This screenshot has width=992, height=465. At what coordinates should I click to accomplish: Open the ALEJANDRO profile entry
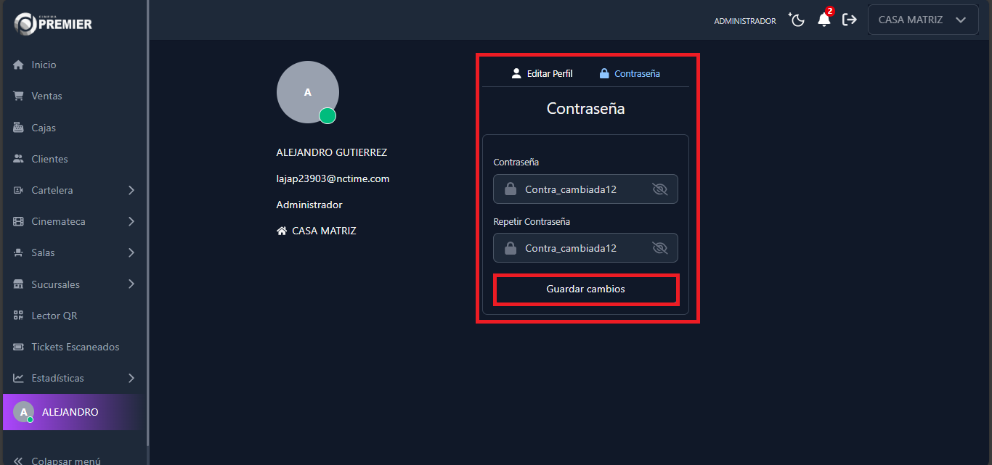pos(70,411)
